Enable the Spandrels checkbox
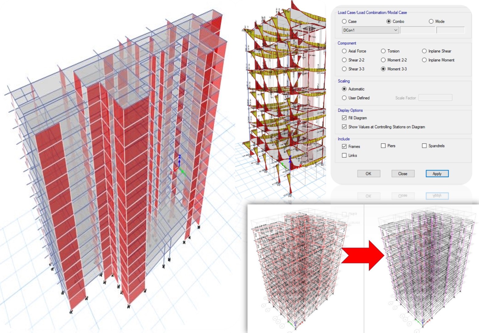Image resolution: width=479 pixels, height=333 pixels. [424, 146]
